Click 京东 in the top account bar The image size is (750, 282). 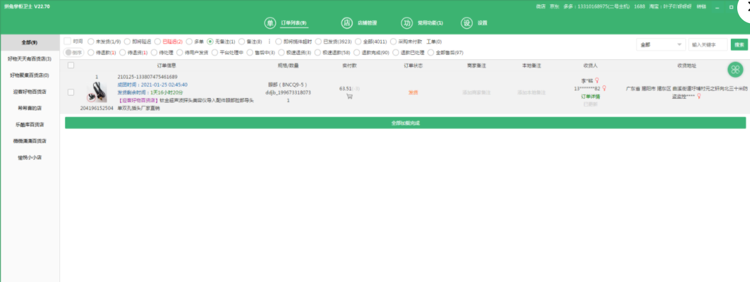[x=555, y=6]
